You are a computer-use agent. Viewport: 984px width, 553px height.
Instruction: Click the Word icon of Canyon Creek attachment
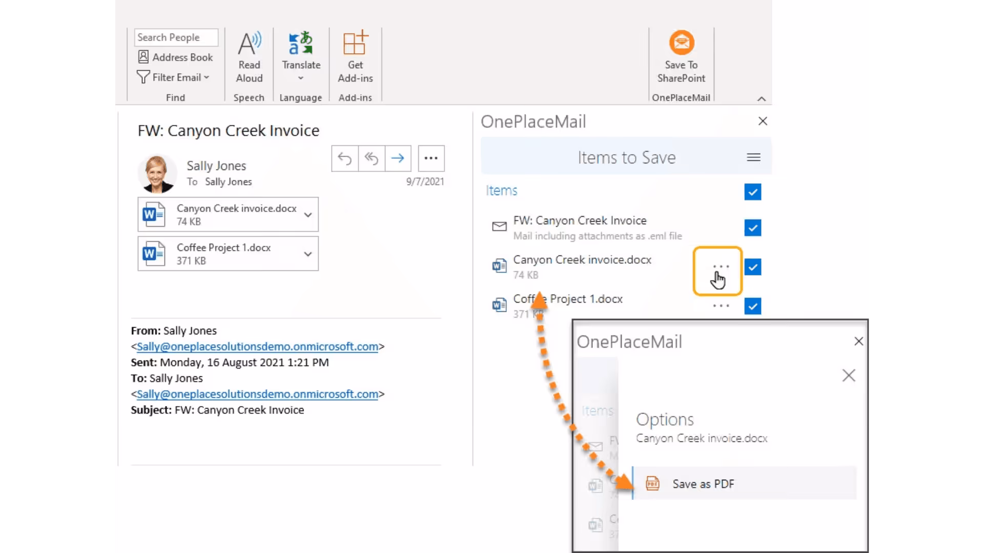pyautogui.click(x=154, y=215)
